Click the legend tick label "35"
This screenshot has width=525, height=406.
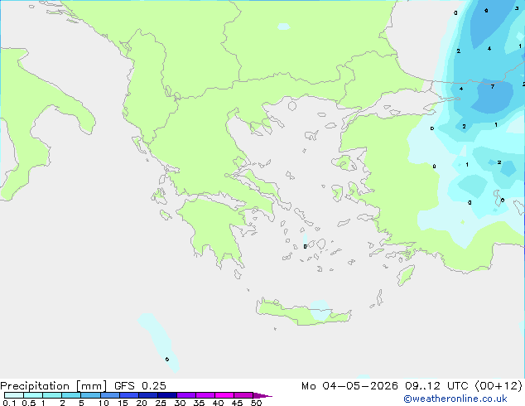click(x=199, y=403)
